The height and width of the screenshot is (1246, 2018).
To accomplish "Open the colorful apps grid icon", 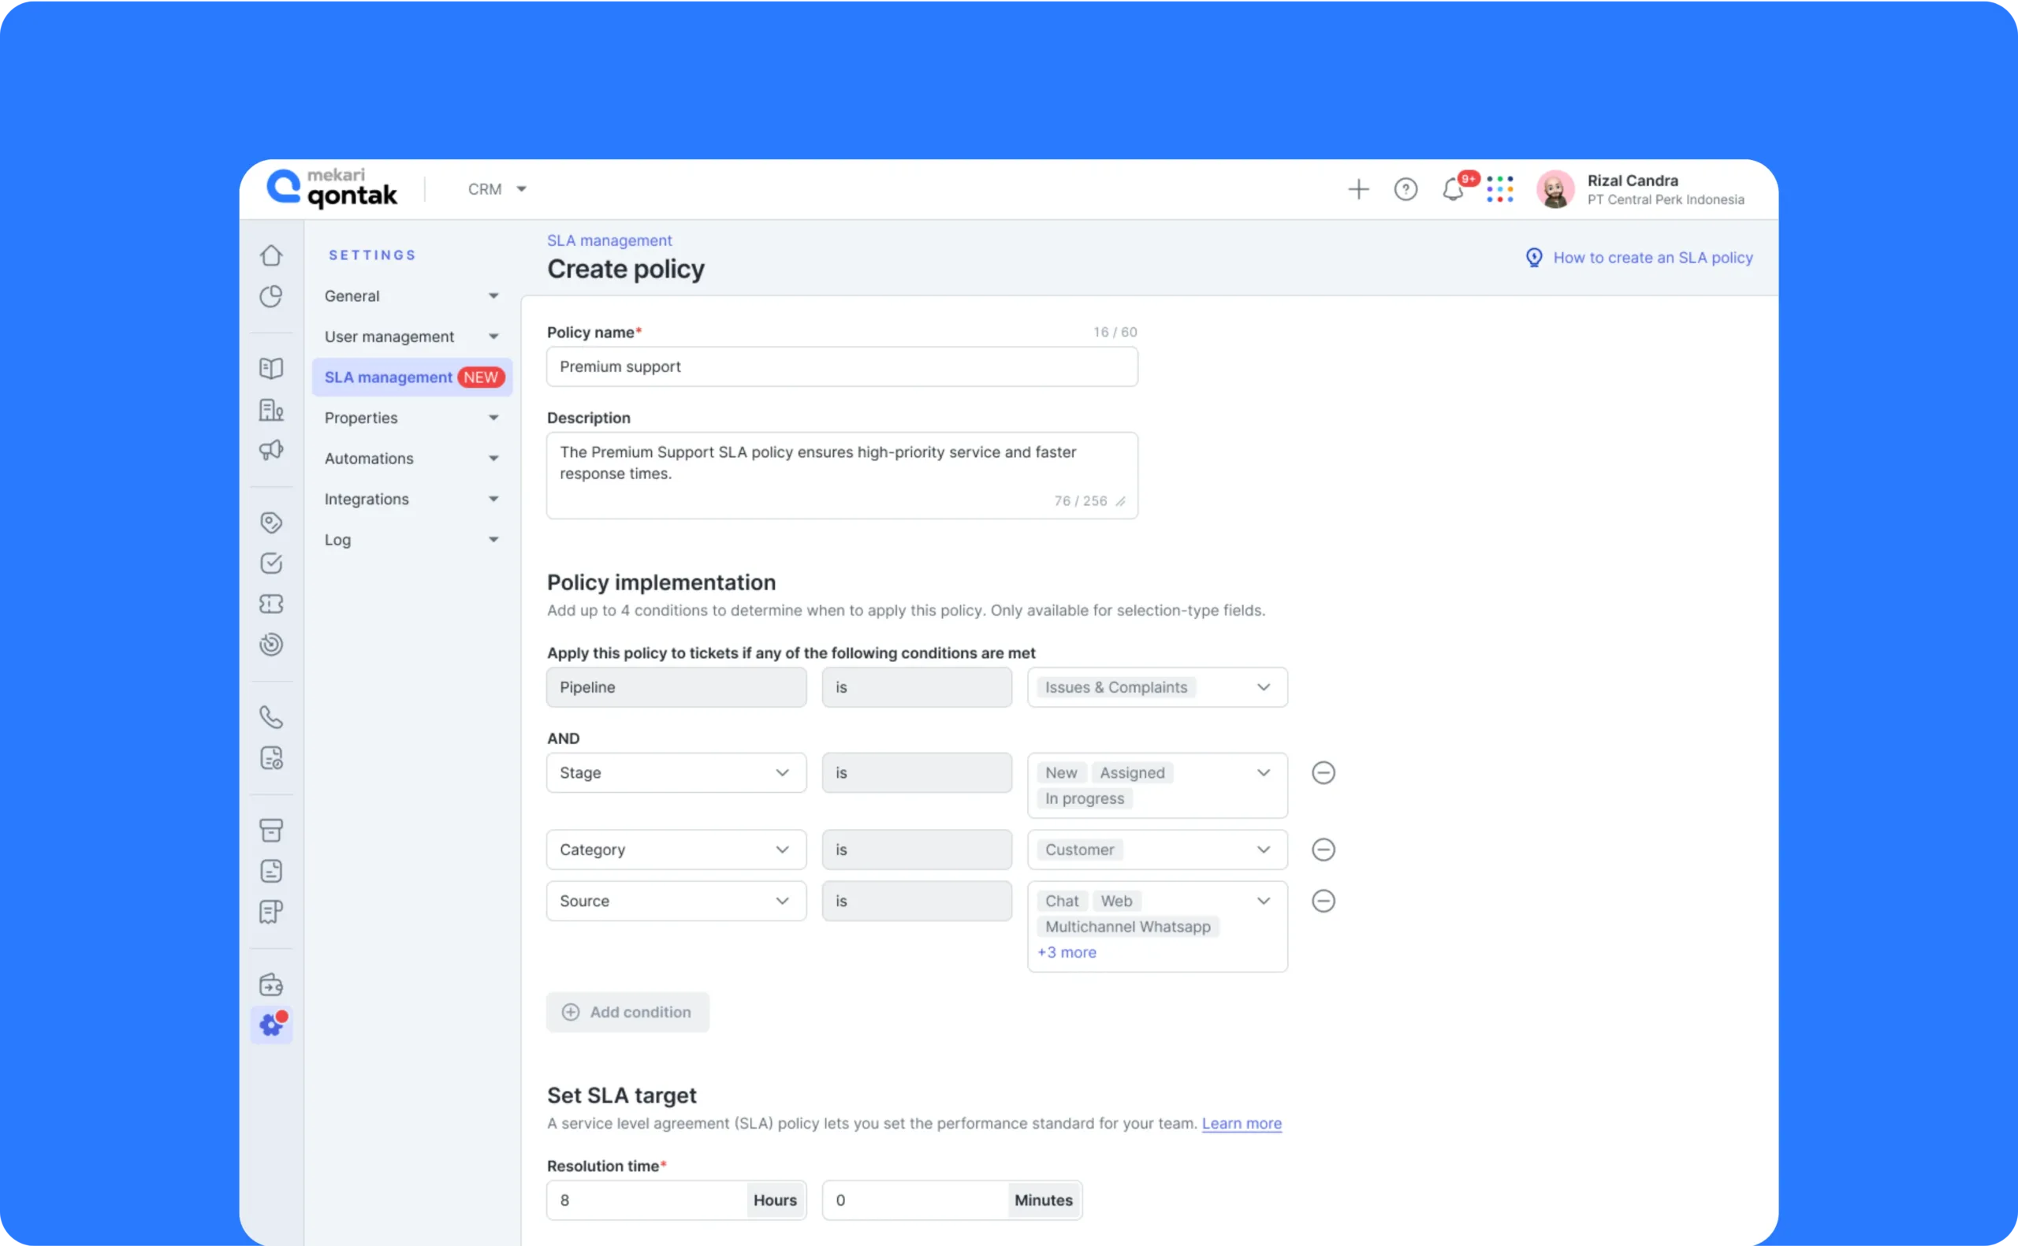I will [1499, 189].
